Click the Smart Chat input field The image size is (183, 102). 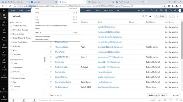point(94,100)
